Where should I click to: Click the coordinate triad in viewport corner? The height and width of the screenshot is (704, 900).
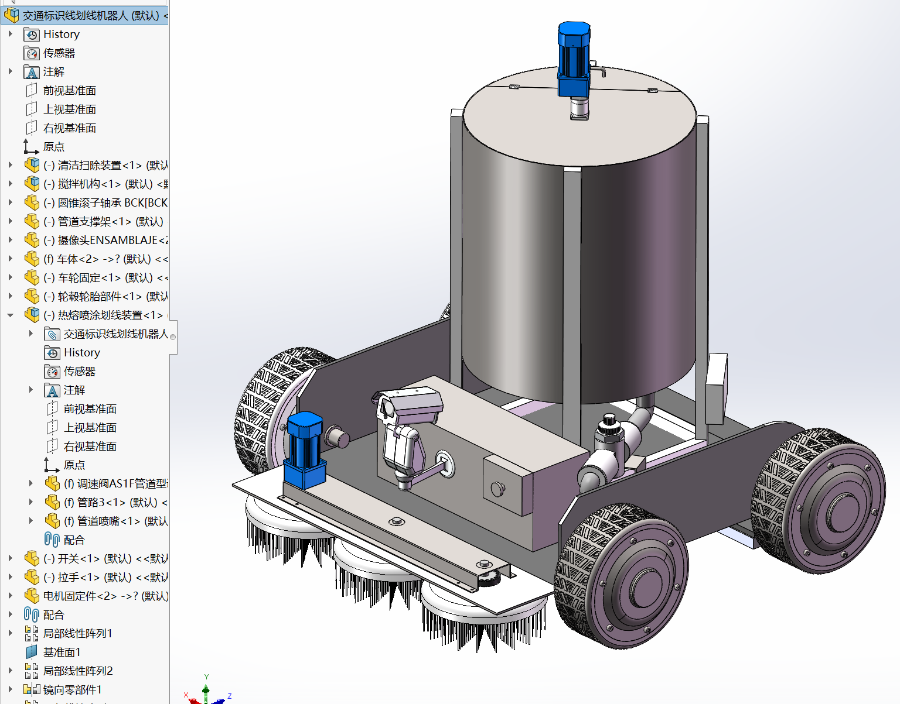click(x=206, y=692)
